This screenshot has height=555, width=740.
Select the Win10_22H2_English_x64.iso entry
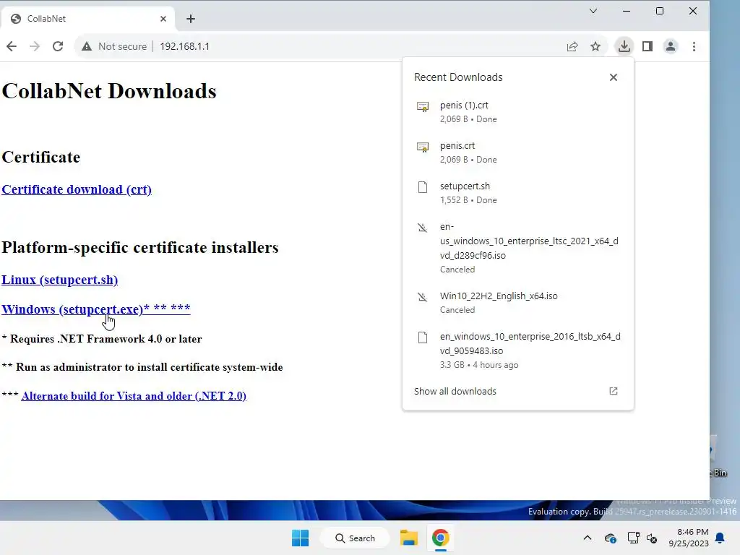517,303
